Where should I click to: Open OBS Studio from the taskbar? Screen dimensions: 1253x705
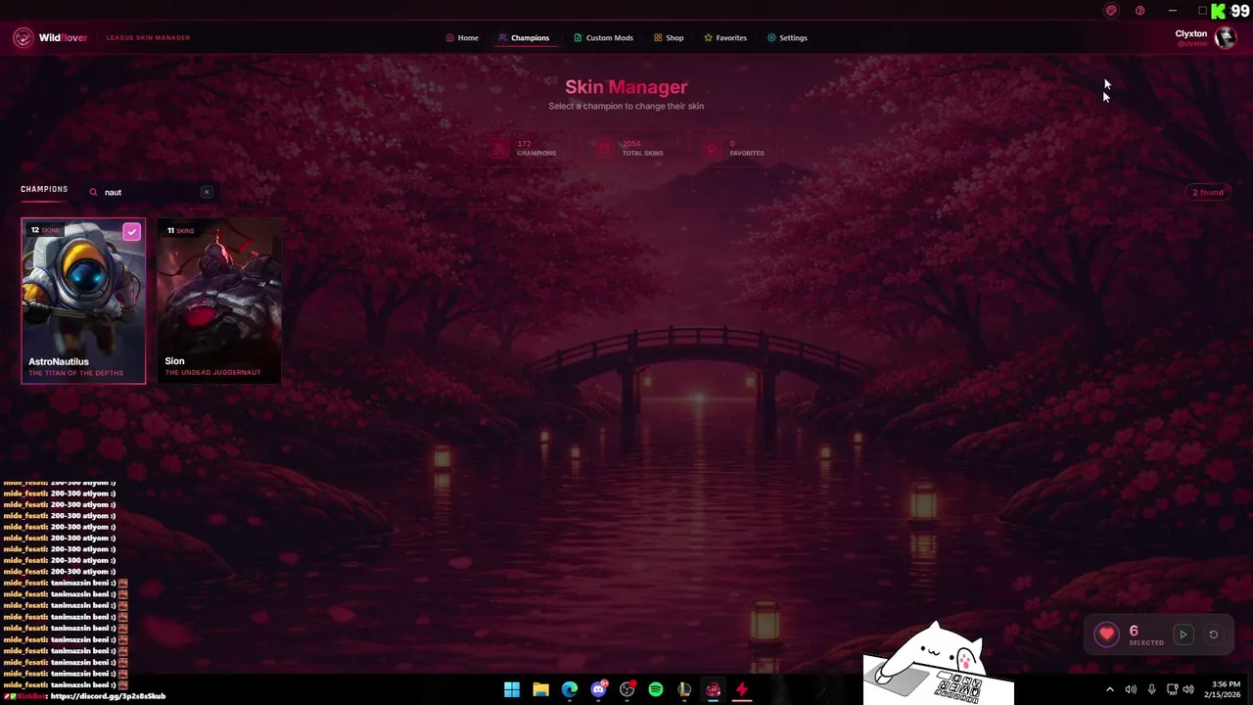[x=627, y=689]
